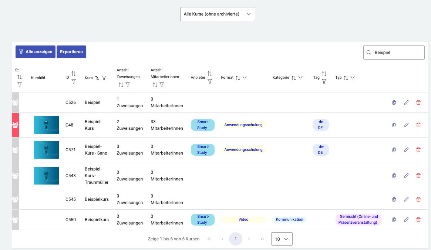Click the Video format tag on C550
Screen dimensions: 431x250
[243, 220]
